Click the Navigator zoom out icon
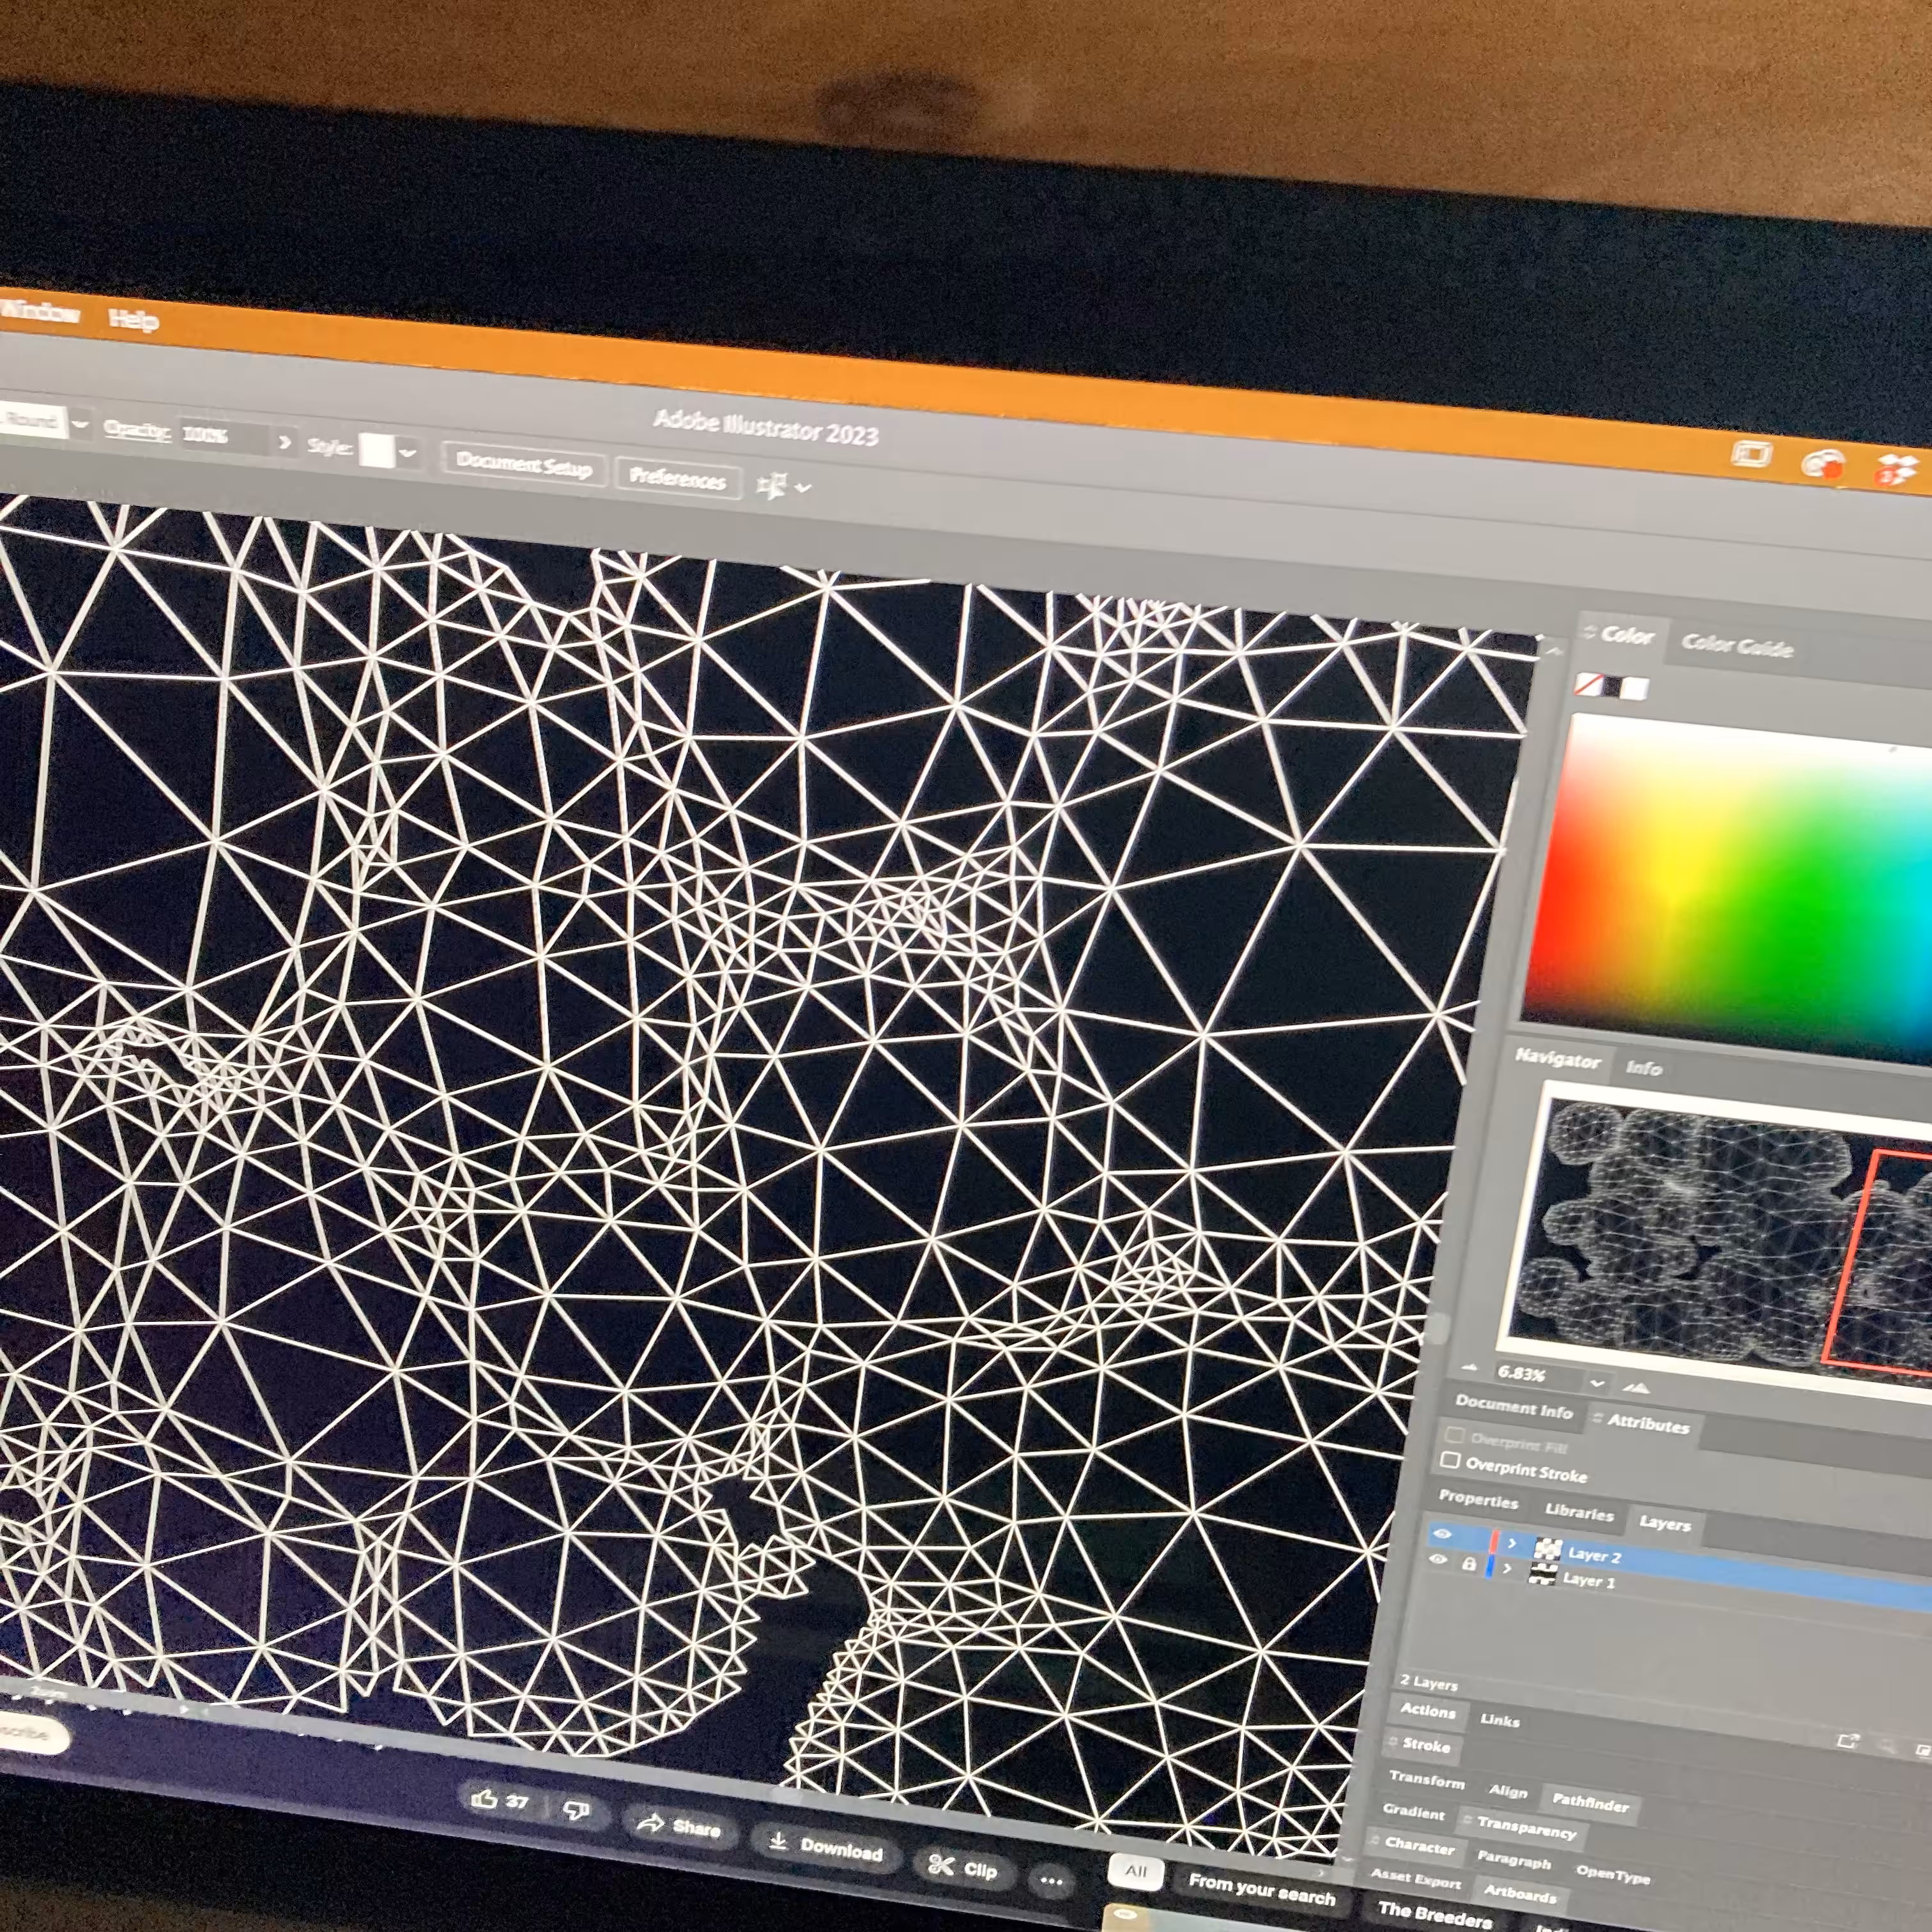Viewport: 1932px width, 1932px height. (x=1468, y=1367)
